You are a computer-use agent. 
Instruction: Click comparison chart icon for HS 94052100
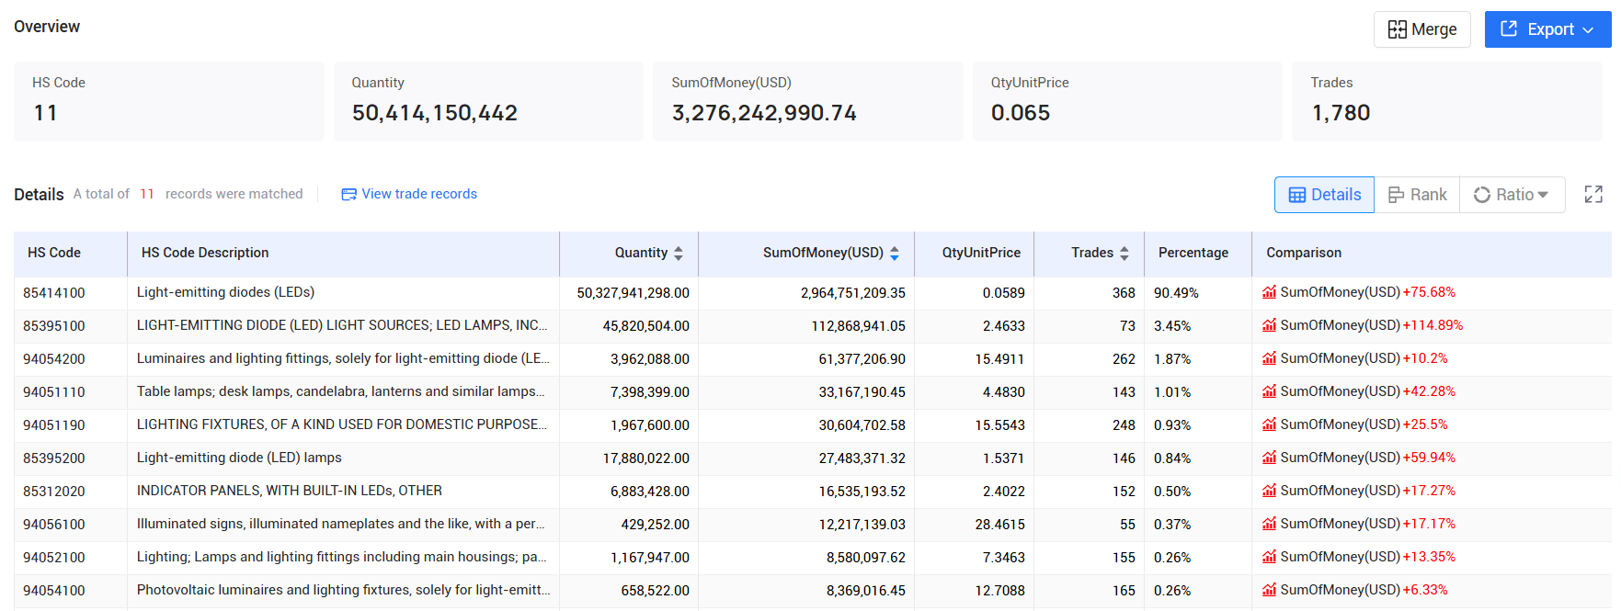click(x=1269, y=557)
